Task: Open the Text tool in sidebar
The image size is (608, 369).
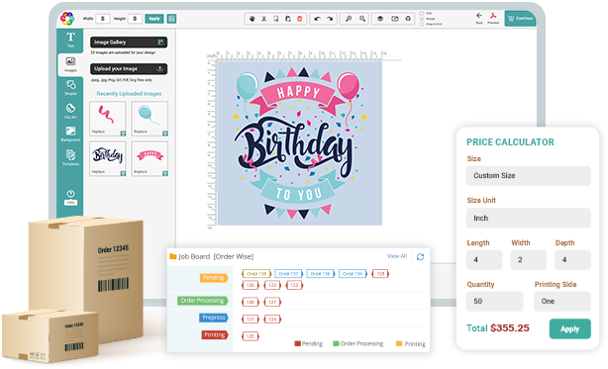Action: [x=70, y=40]
